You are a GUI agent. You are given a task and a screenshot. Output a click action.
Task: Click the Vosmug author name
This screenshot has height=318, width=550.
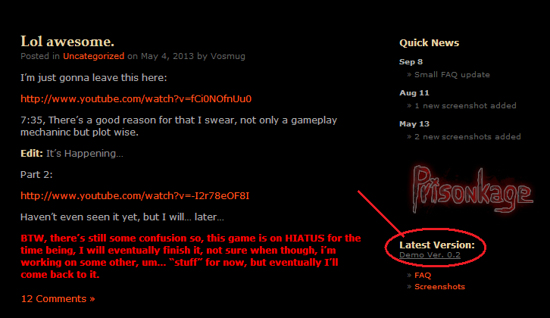click(227, 56)
